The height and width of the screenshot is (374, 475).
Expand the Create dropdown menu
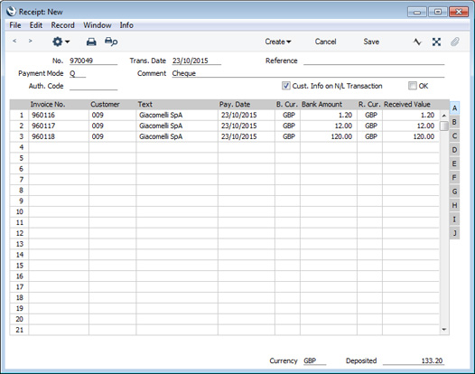(278, 42)
